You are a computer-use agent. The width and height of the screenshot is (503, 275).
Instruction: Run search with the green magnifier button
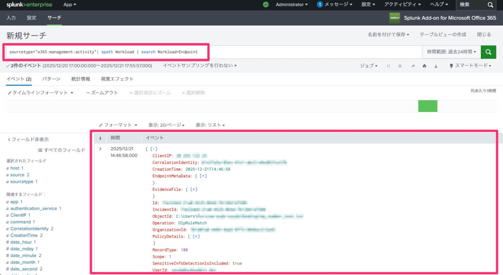click(x=488, y=52)
